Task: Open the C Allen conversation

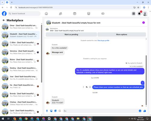Action: (20, 44)
